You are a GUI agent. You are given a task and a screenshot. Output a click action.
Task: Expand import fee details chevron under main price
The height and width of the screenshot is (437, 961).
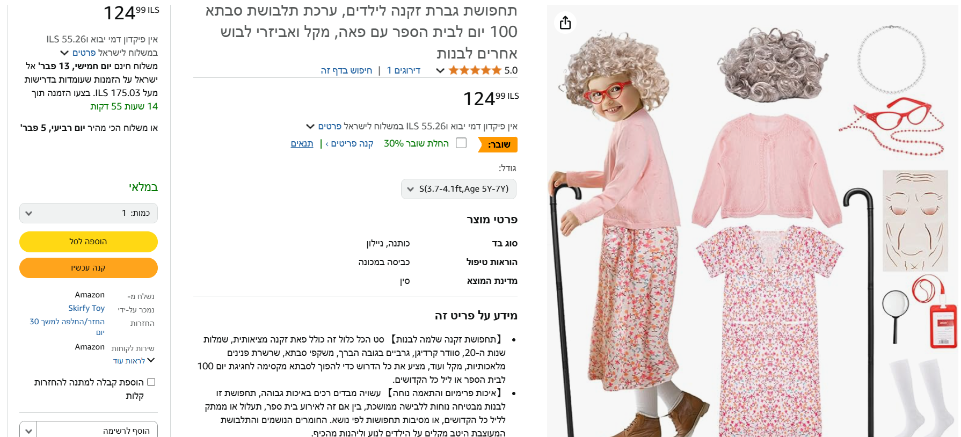point(310,127)
